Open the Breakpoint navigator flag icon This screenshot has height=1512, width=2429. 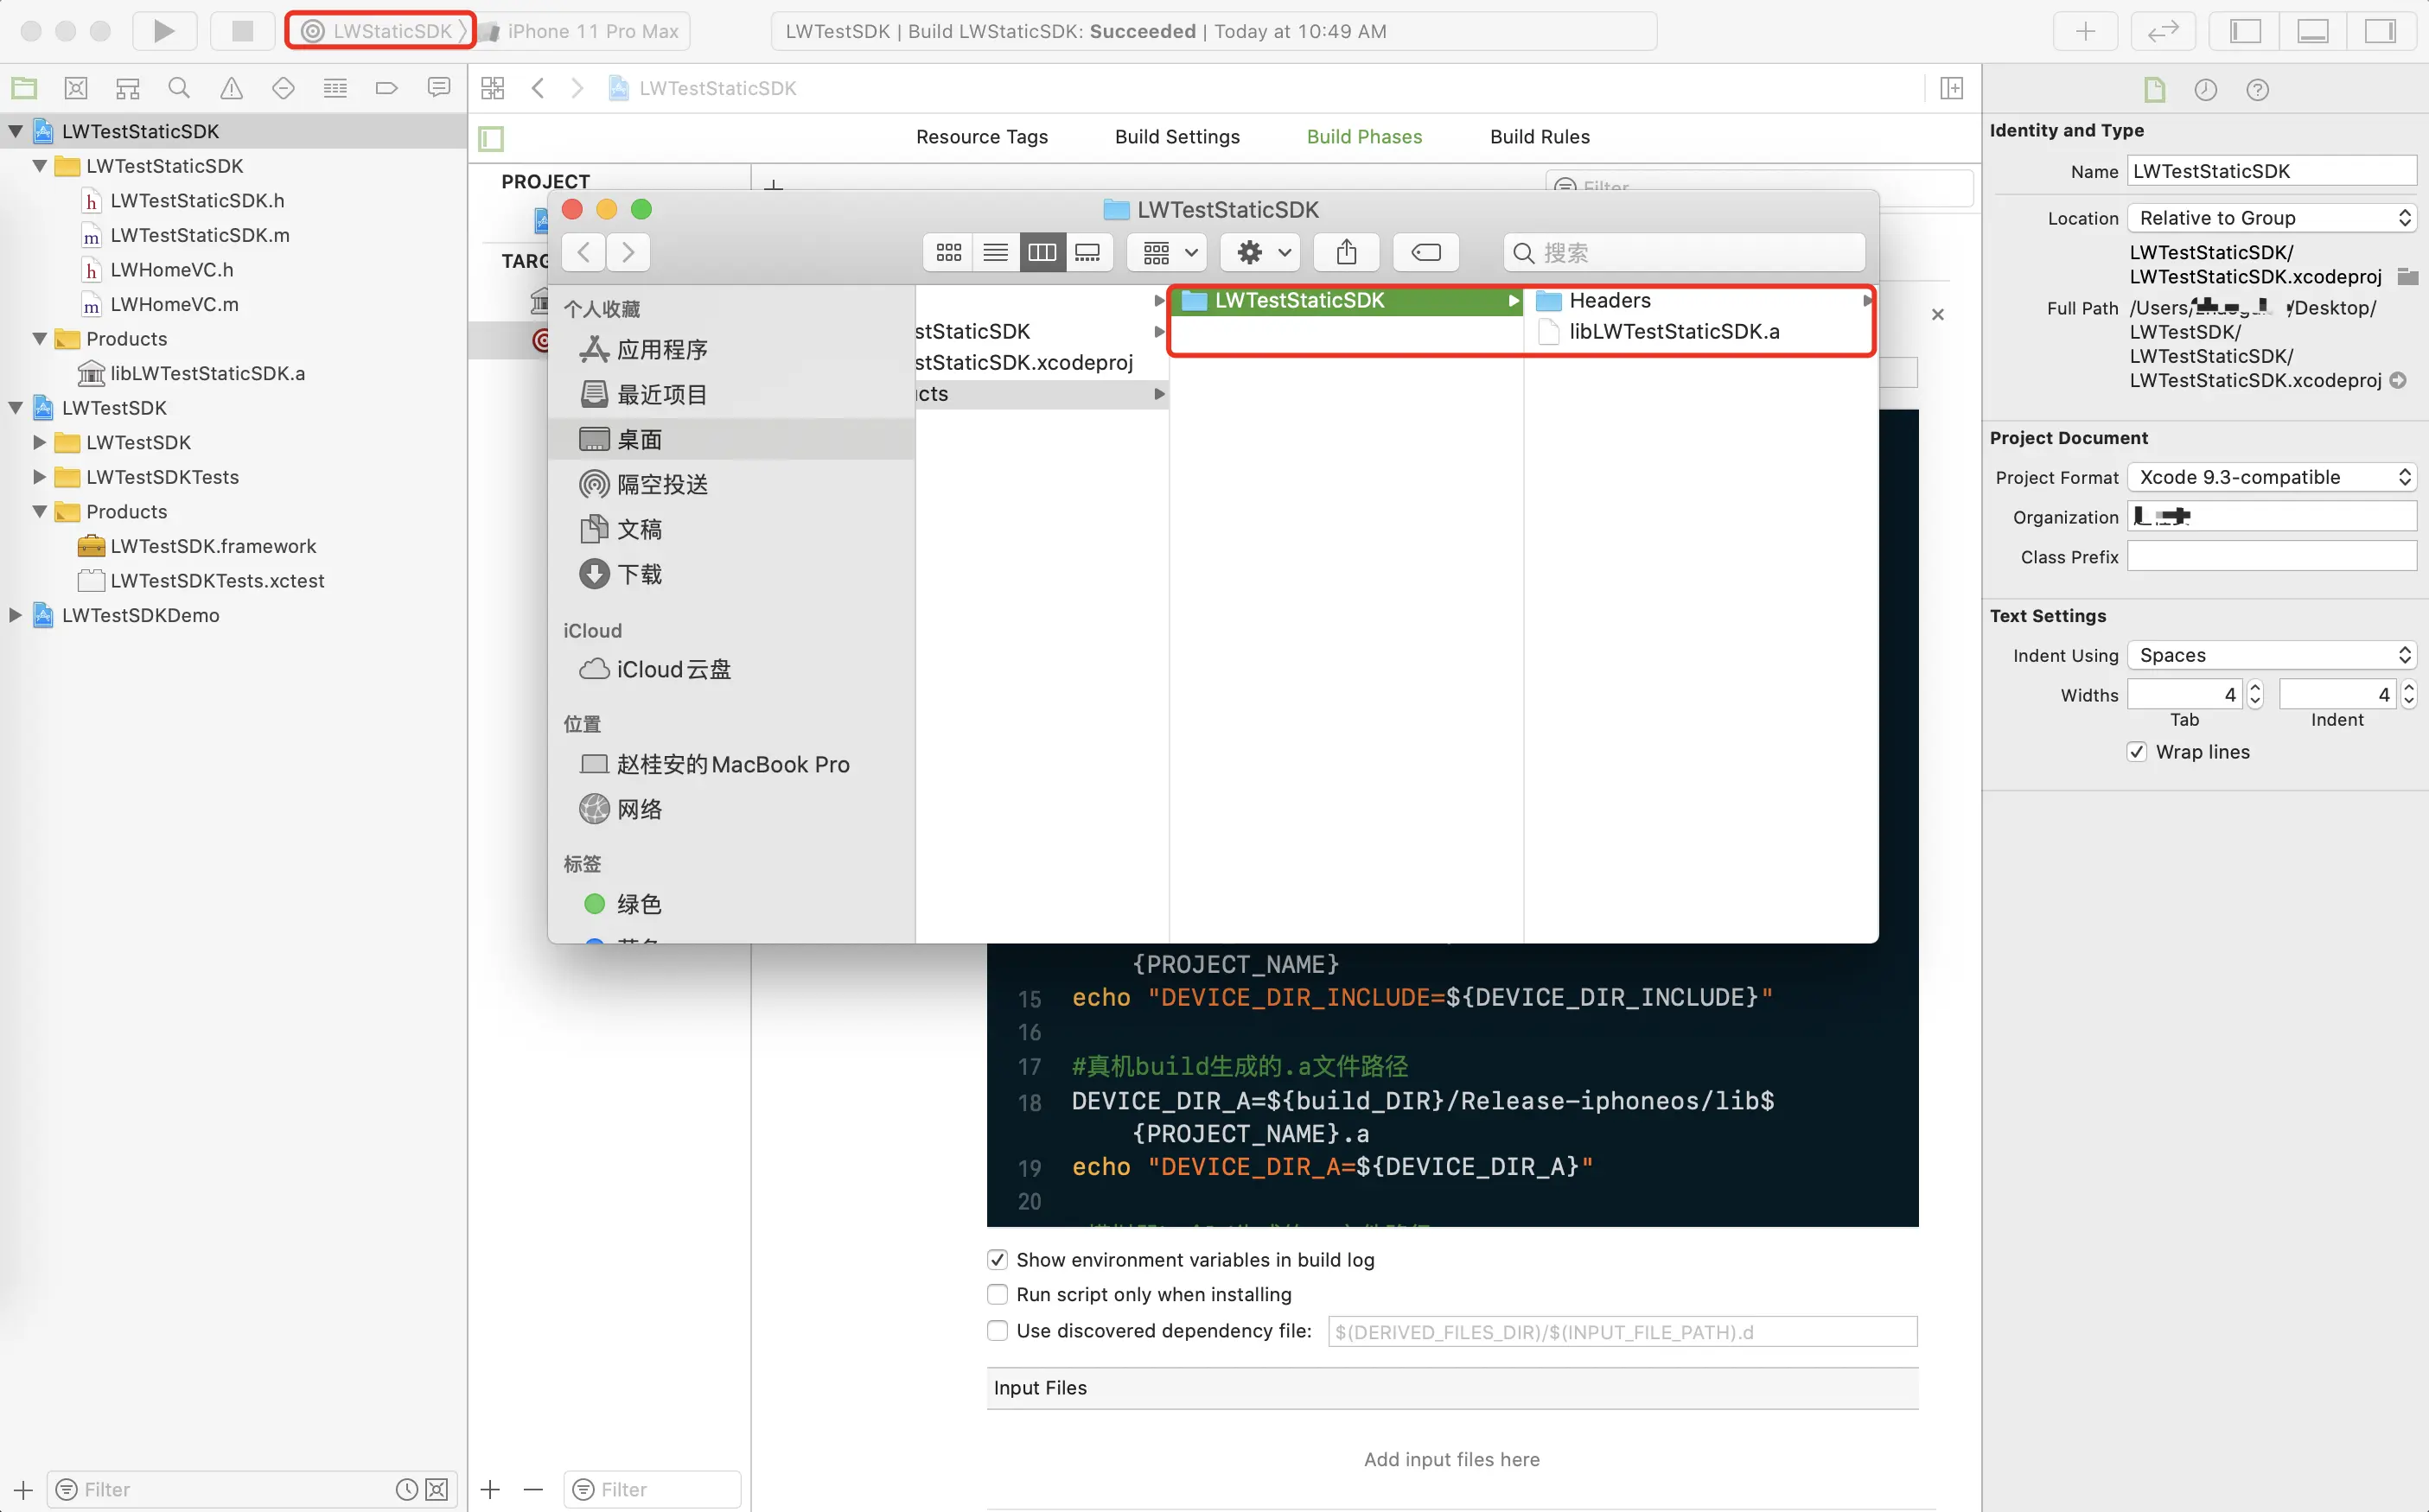pyautogui.click(x=387, y=88)
